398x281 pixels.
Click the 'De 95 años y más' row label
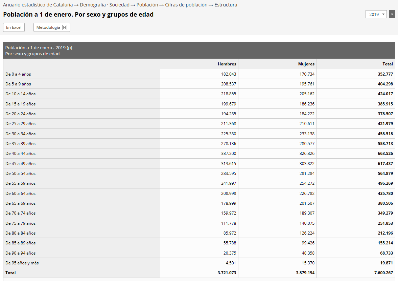(22, 263)
